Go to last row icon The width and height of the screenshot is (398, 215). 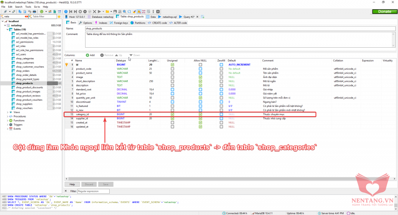(75, 11)
